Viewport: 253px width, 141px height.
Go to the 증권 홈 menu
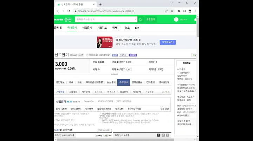point(58,28)
